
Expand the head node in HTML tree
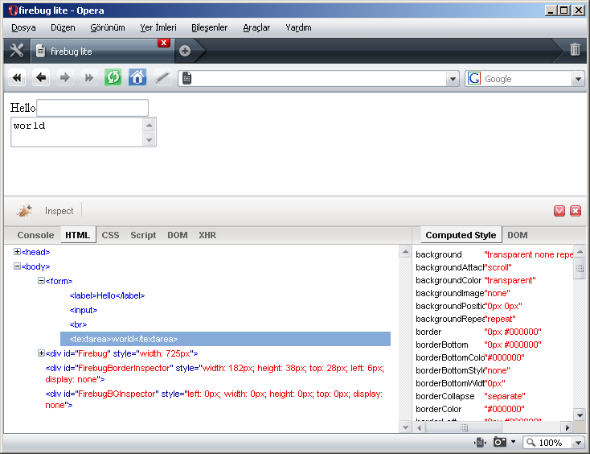pos(18,252)
